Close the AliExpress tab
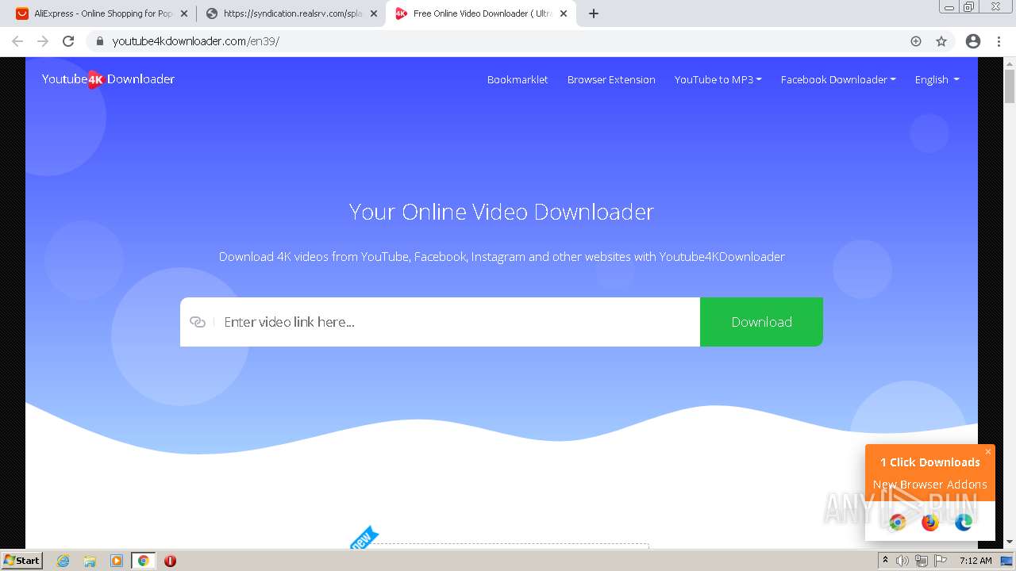The image size is (1016, 571). tap(185, 13)
